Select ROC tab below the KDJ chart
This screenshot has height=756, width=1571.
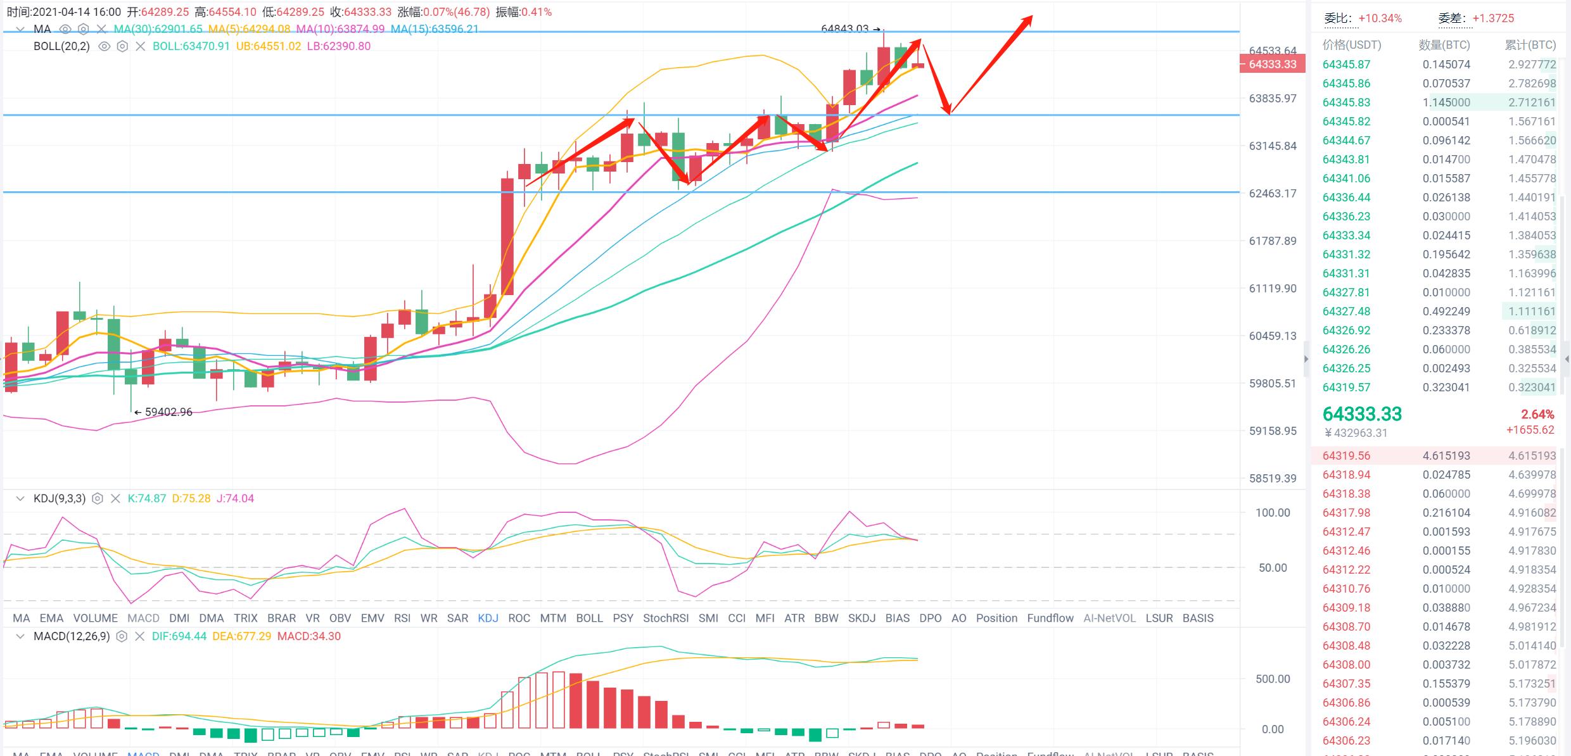[x=519, y=618]
